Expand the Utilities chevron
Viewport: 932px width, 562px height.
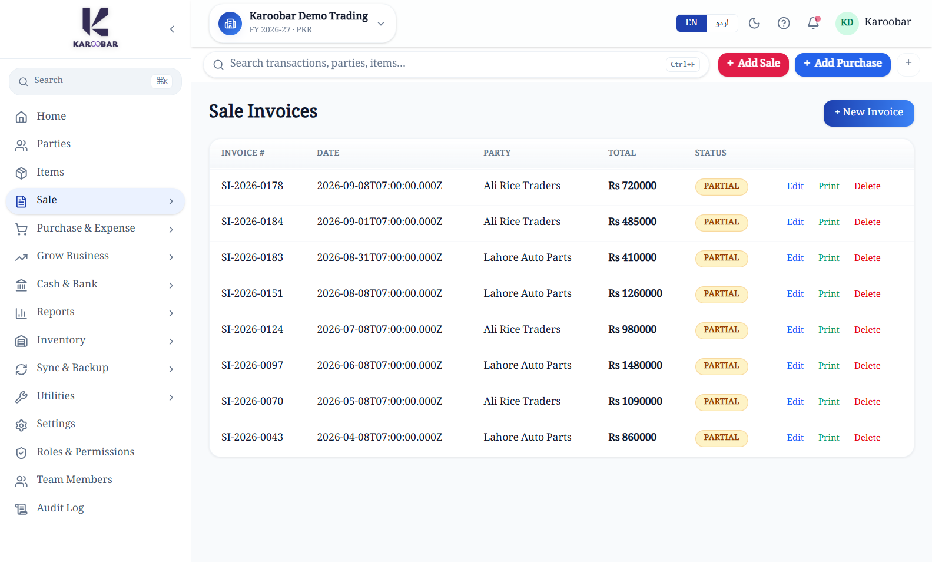coord(171,397)
